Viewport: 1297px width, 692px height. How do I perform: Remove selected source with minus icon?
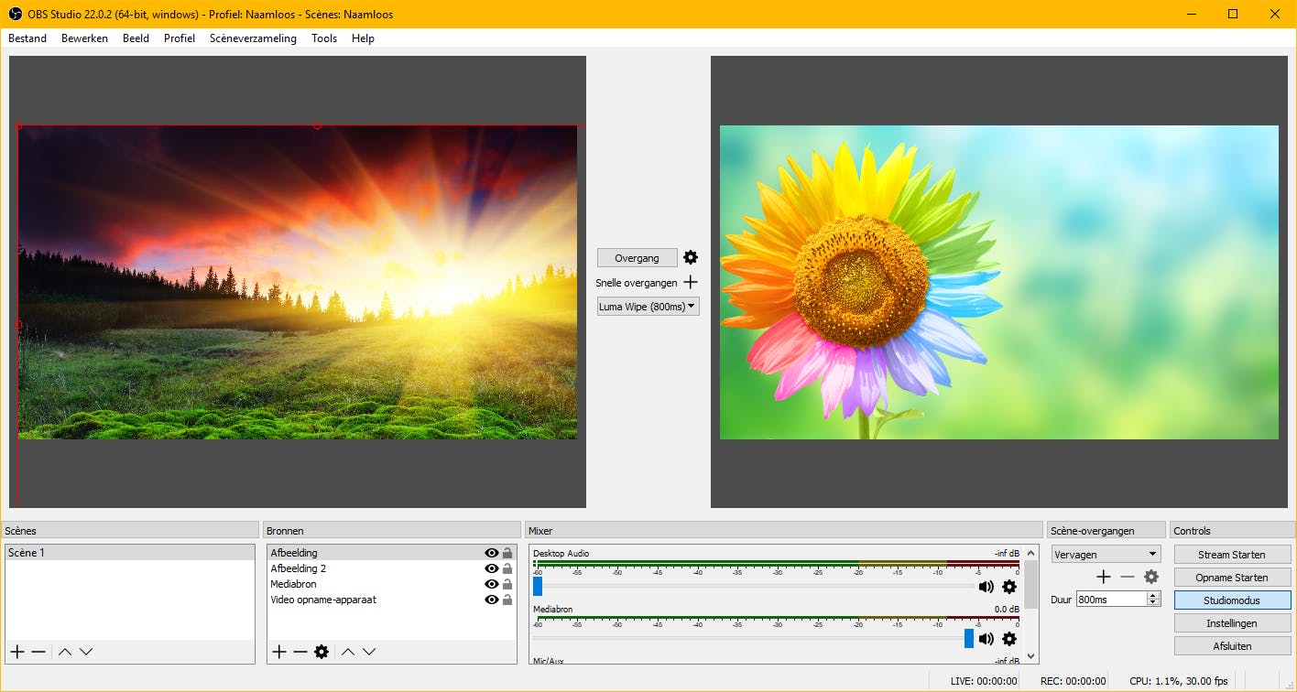pos(300,652)
